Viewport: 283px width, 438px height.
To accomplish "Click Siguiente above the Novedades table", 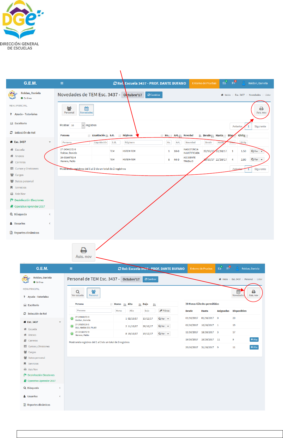I will pos(260,126).
